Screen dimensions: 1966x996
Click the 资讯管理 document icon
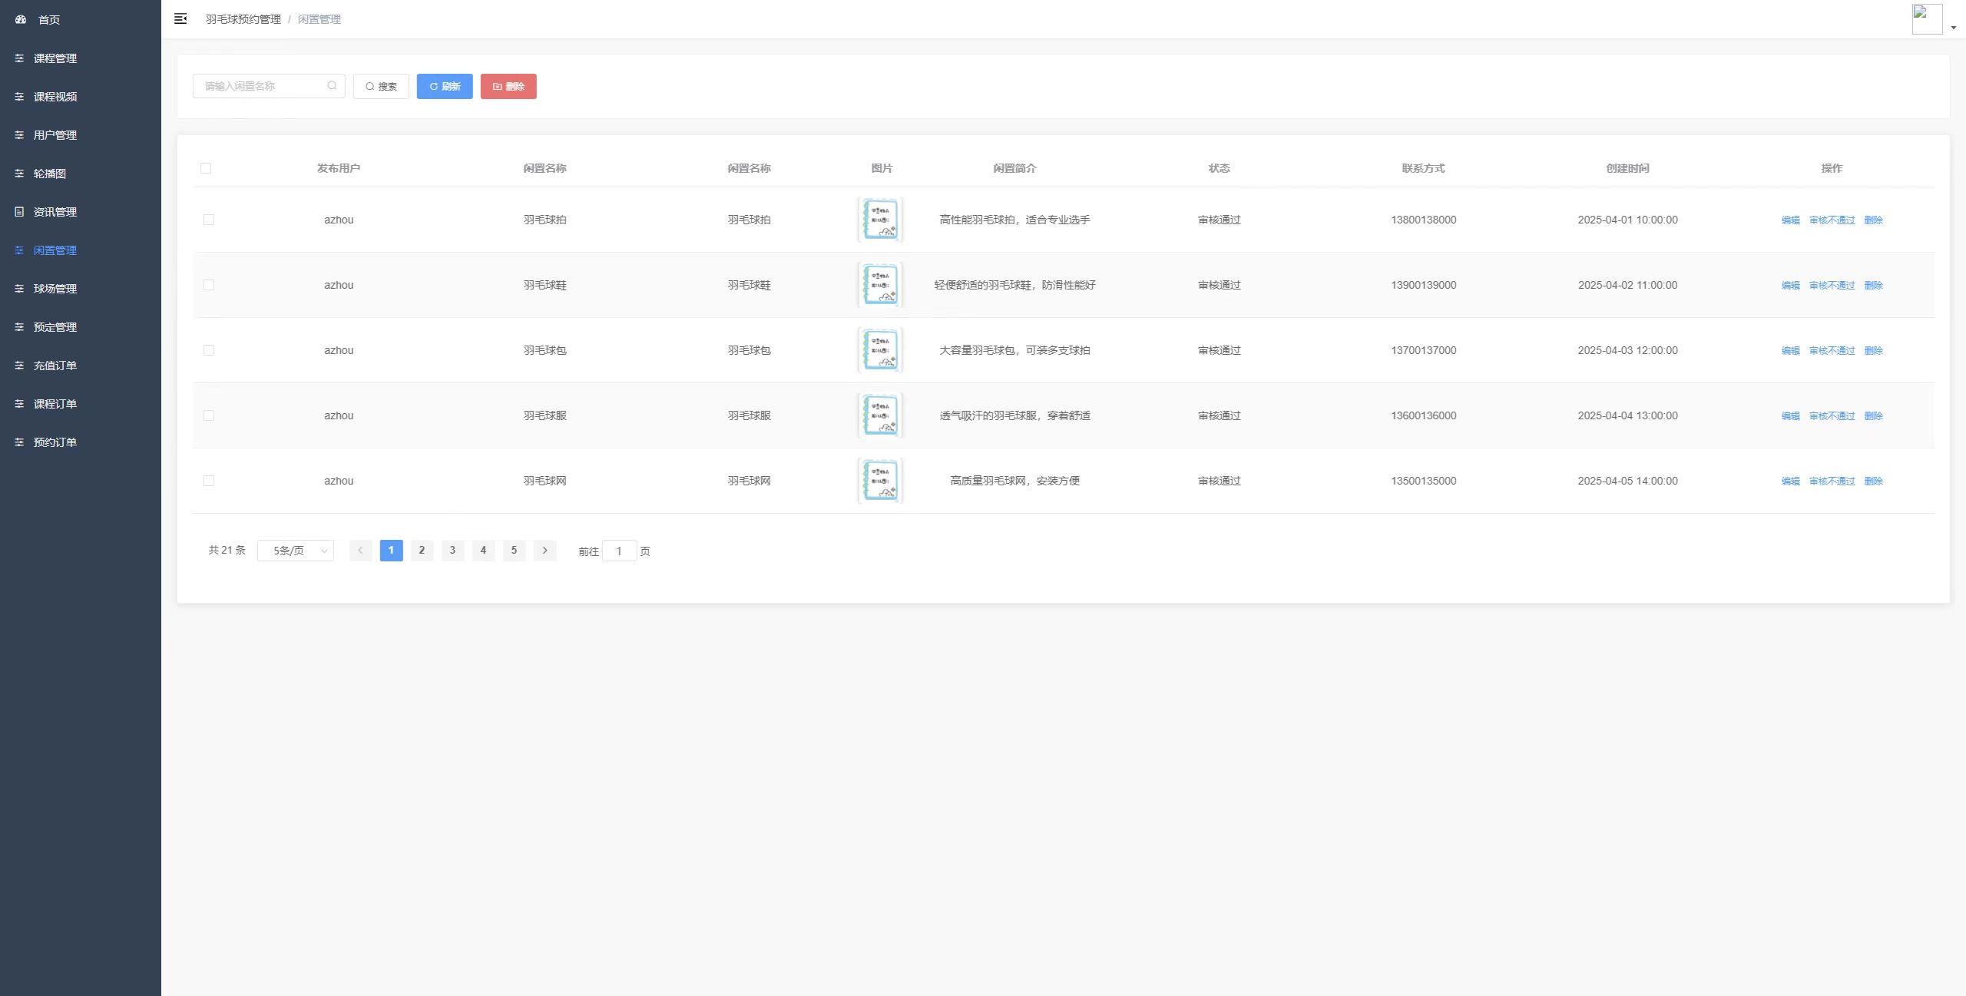(19, 212)
